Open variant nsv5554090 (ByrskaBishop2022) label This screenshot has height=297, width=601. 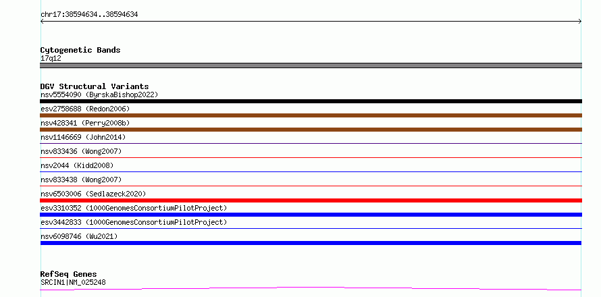[99, 94]
